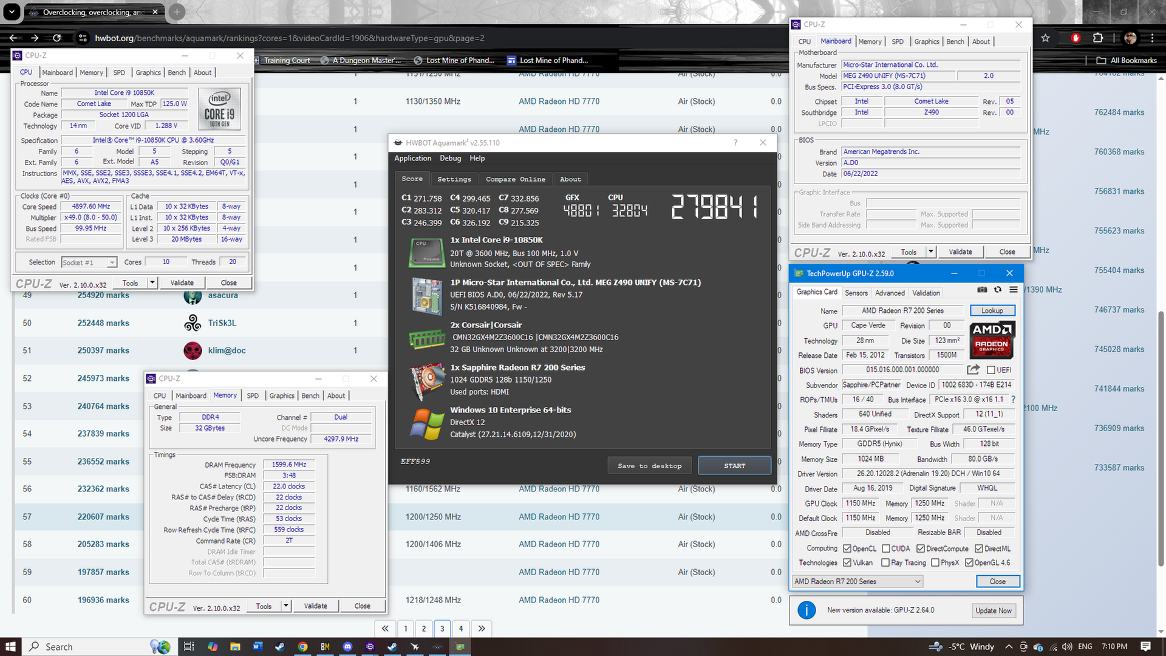The image size is (1166, 656).
Task: Open the BM app in the taskbar
Action: tap(325, 646)
